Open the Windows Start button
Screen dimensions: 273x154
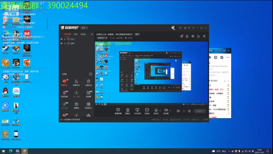click(3, 151)
